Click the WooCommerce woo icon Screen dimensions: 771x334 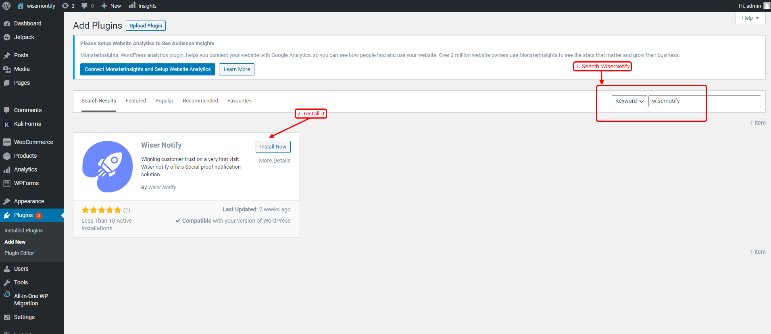pyautogui.click(x=7, y=142)
